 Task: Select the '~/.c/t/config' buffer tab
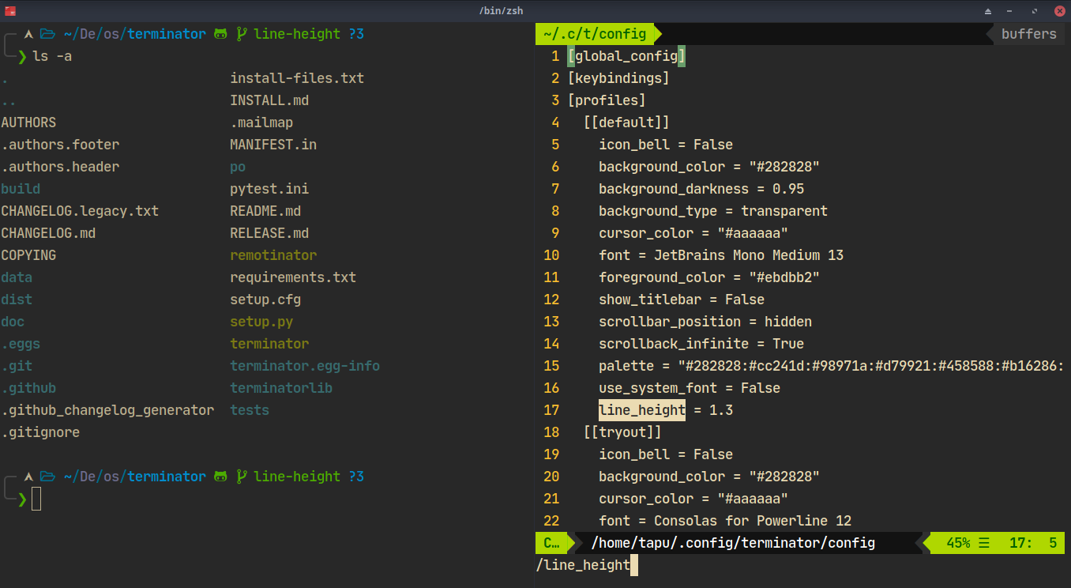point(598,34)
